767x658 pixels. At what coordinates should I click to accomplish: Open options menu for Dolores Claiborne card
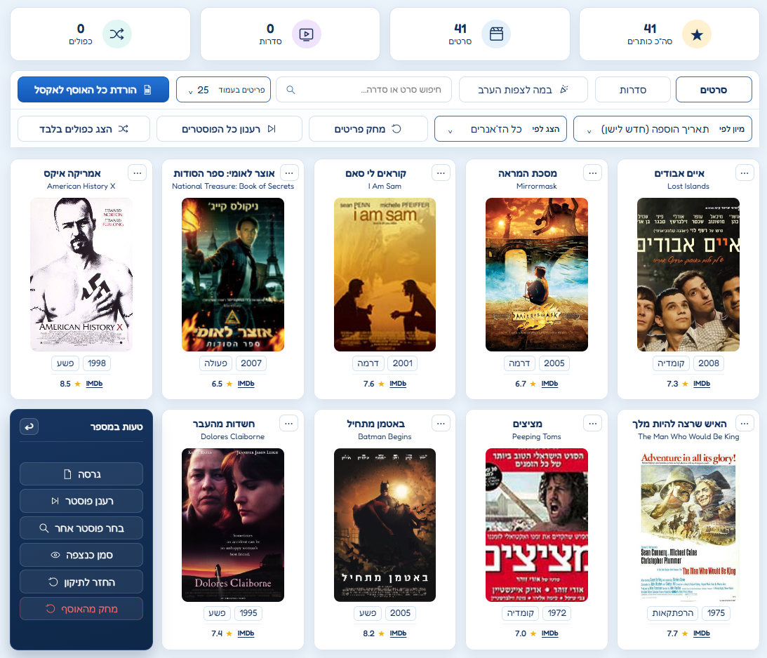(288, 423)
